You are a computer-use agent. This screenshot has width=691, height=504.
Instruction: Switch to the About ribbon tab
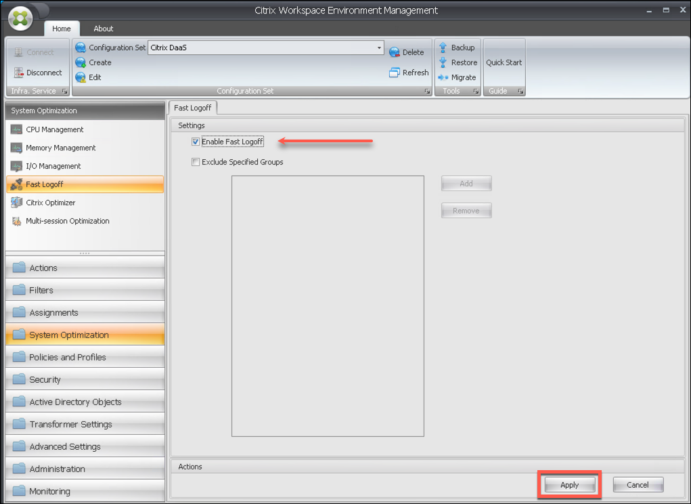click(x=104, y=28)
